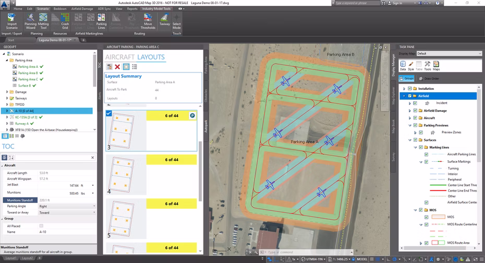Open the Parking Angle dropdown
Screen dimensions: 485x263
67,206
